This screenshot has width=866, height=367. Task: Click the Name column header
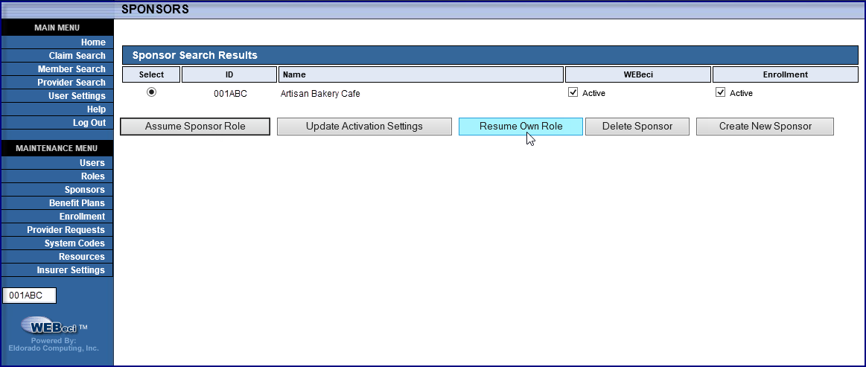click(x=421, y=74)
